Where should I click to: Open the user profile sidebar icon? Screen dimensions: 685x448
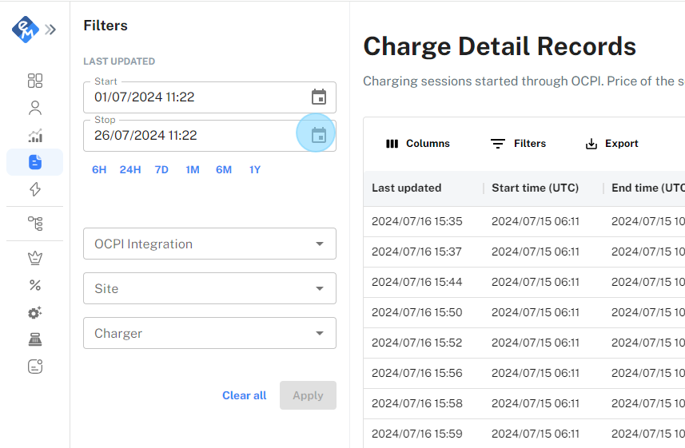[x=34, y=108]
